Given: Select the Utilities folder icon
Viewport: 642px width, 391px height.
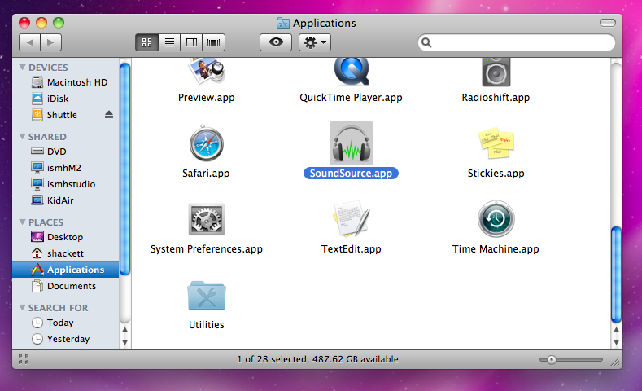Looking at the screenshot, I should pos(207,296).
